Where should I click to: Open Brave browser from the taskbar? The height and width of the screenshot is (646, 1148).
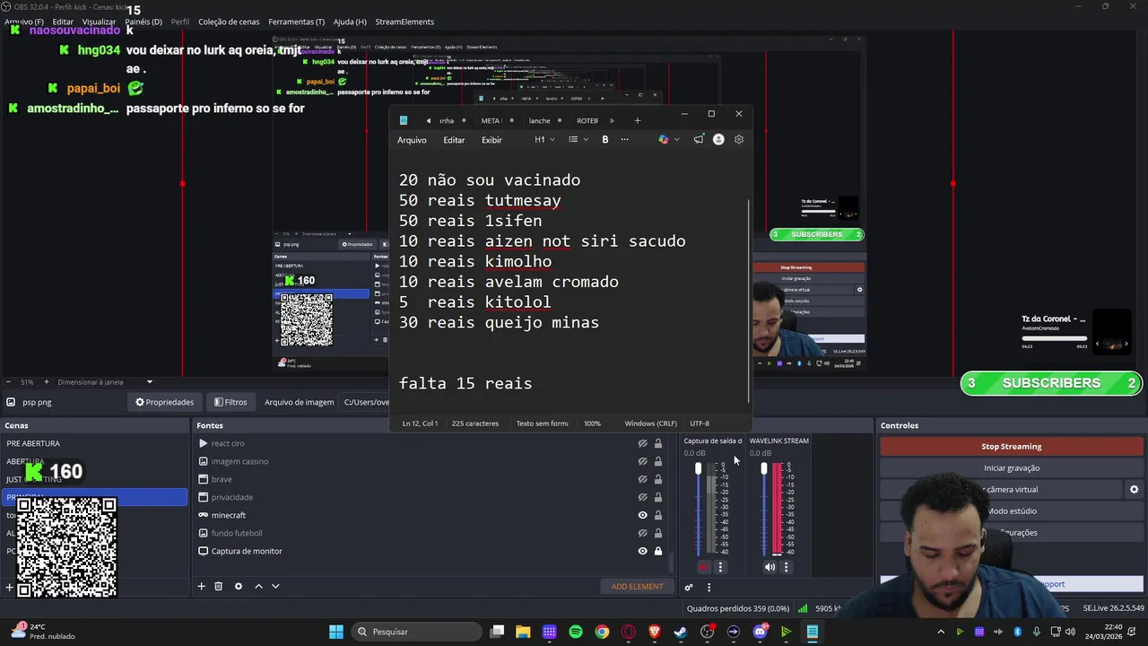pos(655,632)
